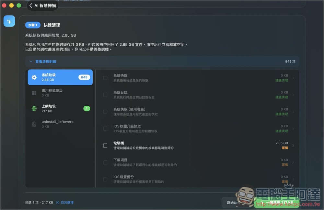Open the iOS 軟體升級快取 detail arrow

coord(294,129)
